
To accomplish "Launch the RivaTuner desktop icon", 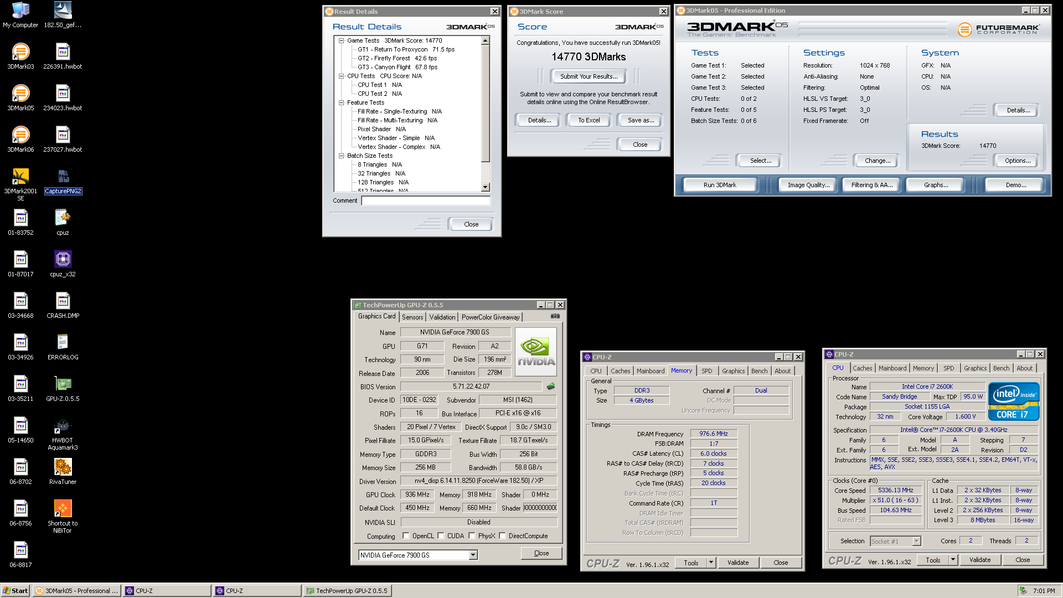I will click(63, 472).
